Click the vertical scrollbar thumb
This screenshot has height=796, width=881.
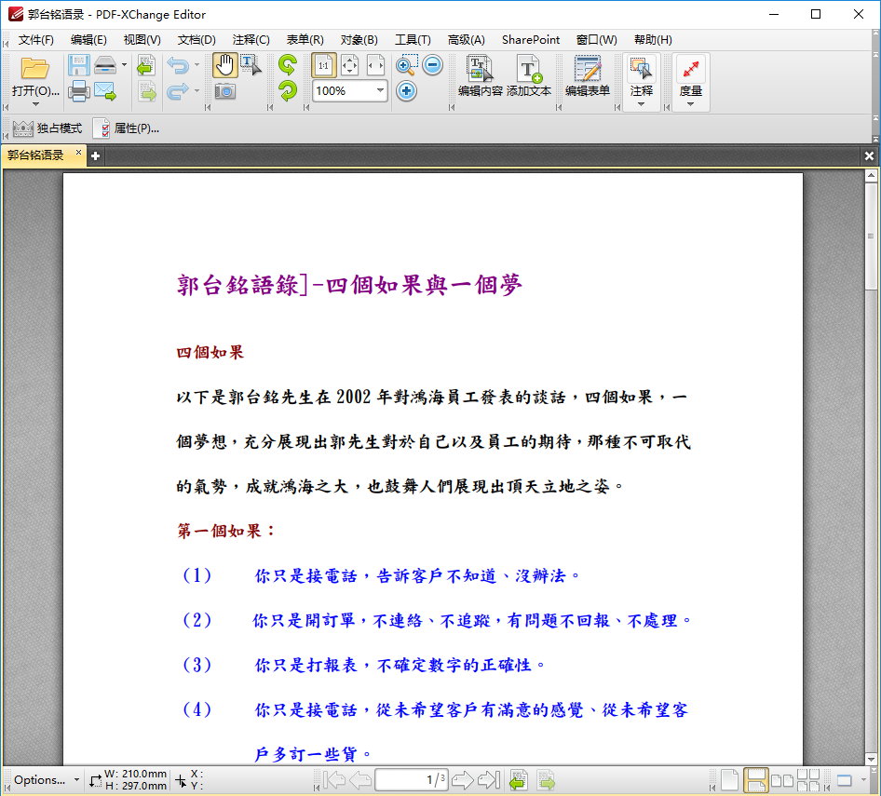[871, 236]
